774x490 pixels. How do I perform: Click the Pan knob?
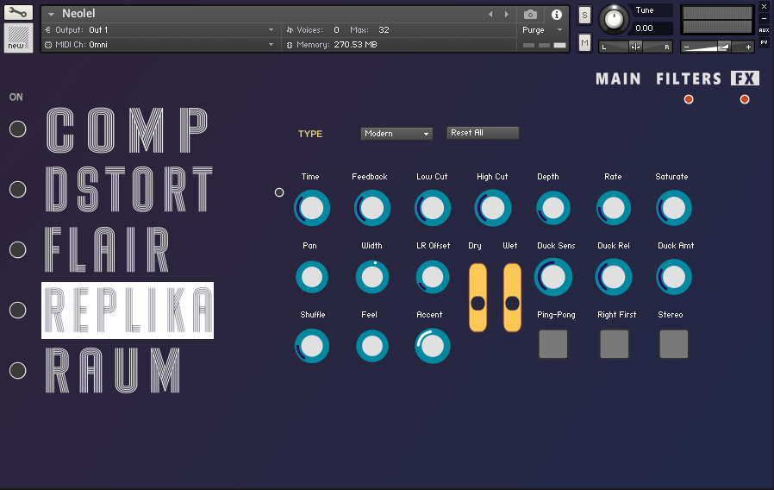[312, 277]
